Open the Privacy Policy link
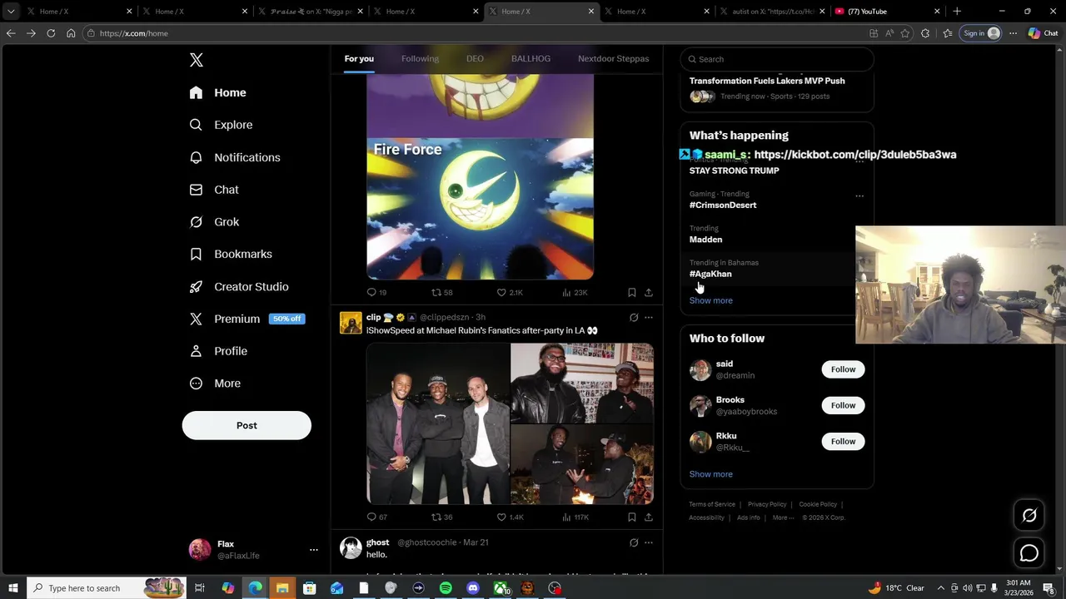1066x599 pixels. pos(767,504)
